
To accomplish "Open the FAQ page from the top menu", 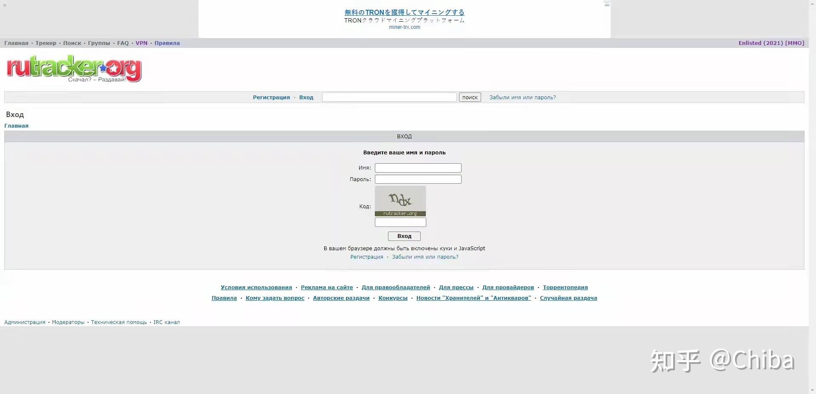I will [123, 43].
